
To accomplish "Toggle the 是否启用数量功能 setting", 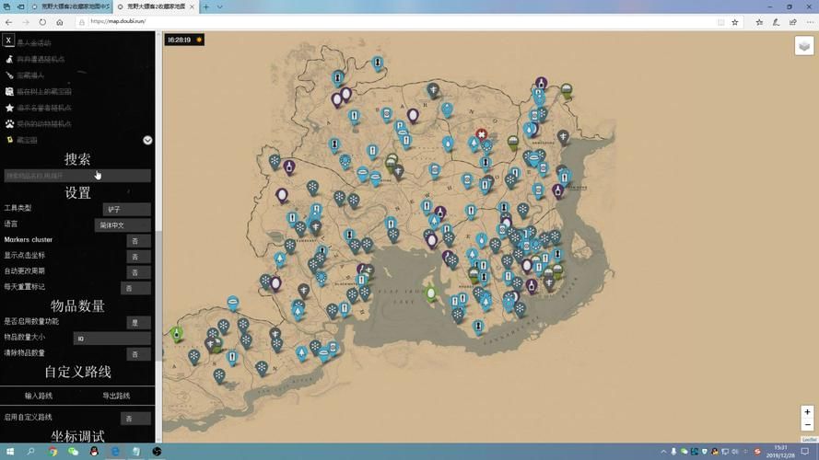I will click(x=139, y=322).
